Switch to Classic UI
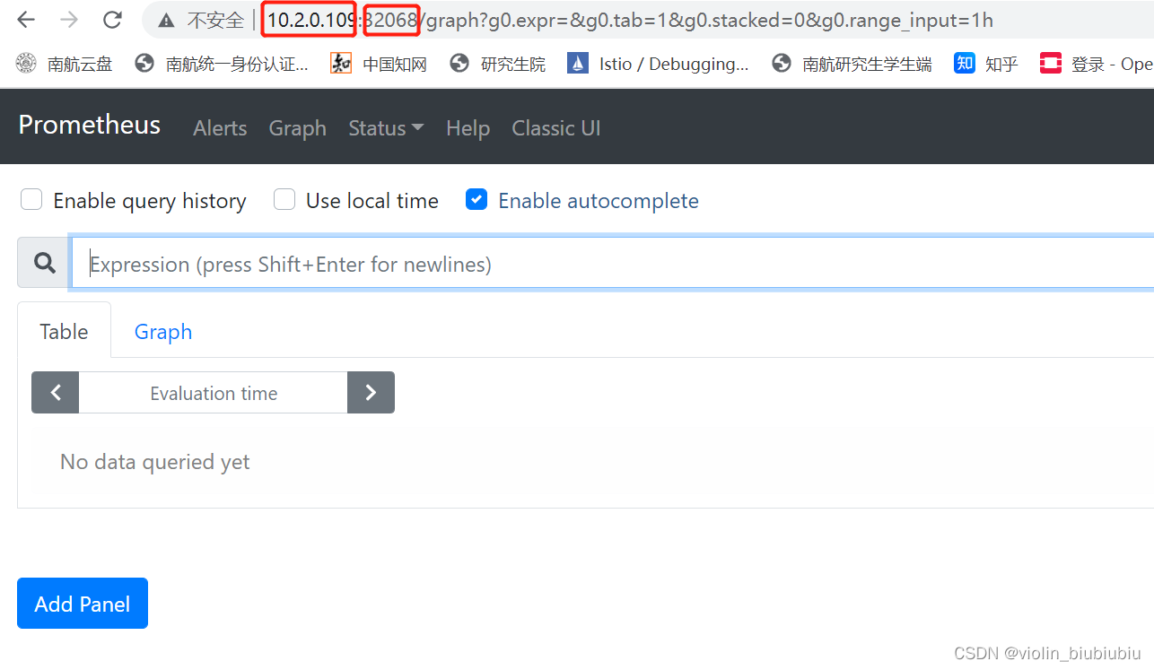Image resolution: width=1154 pixels, height=670 pixels. point(556,128)
